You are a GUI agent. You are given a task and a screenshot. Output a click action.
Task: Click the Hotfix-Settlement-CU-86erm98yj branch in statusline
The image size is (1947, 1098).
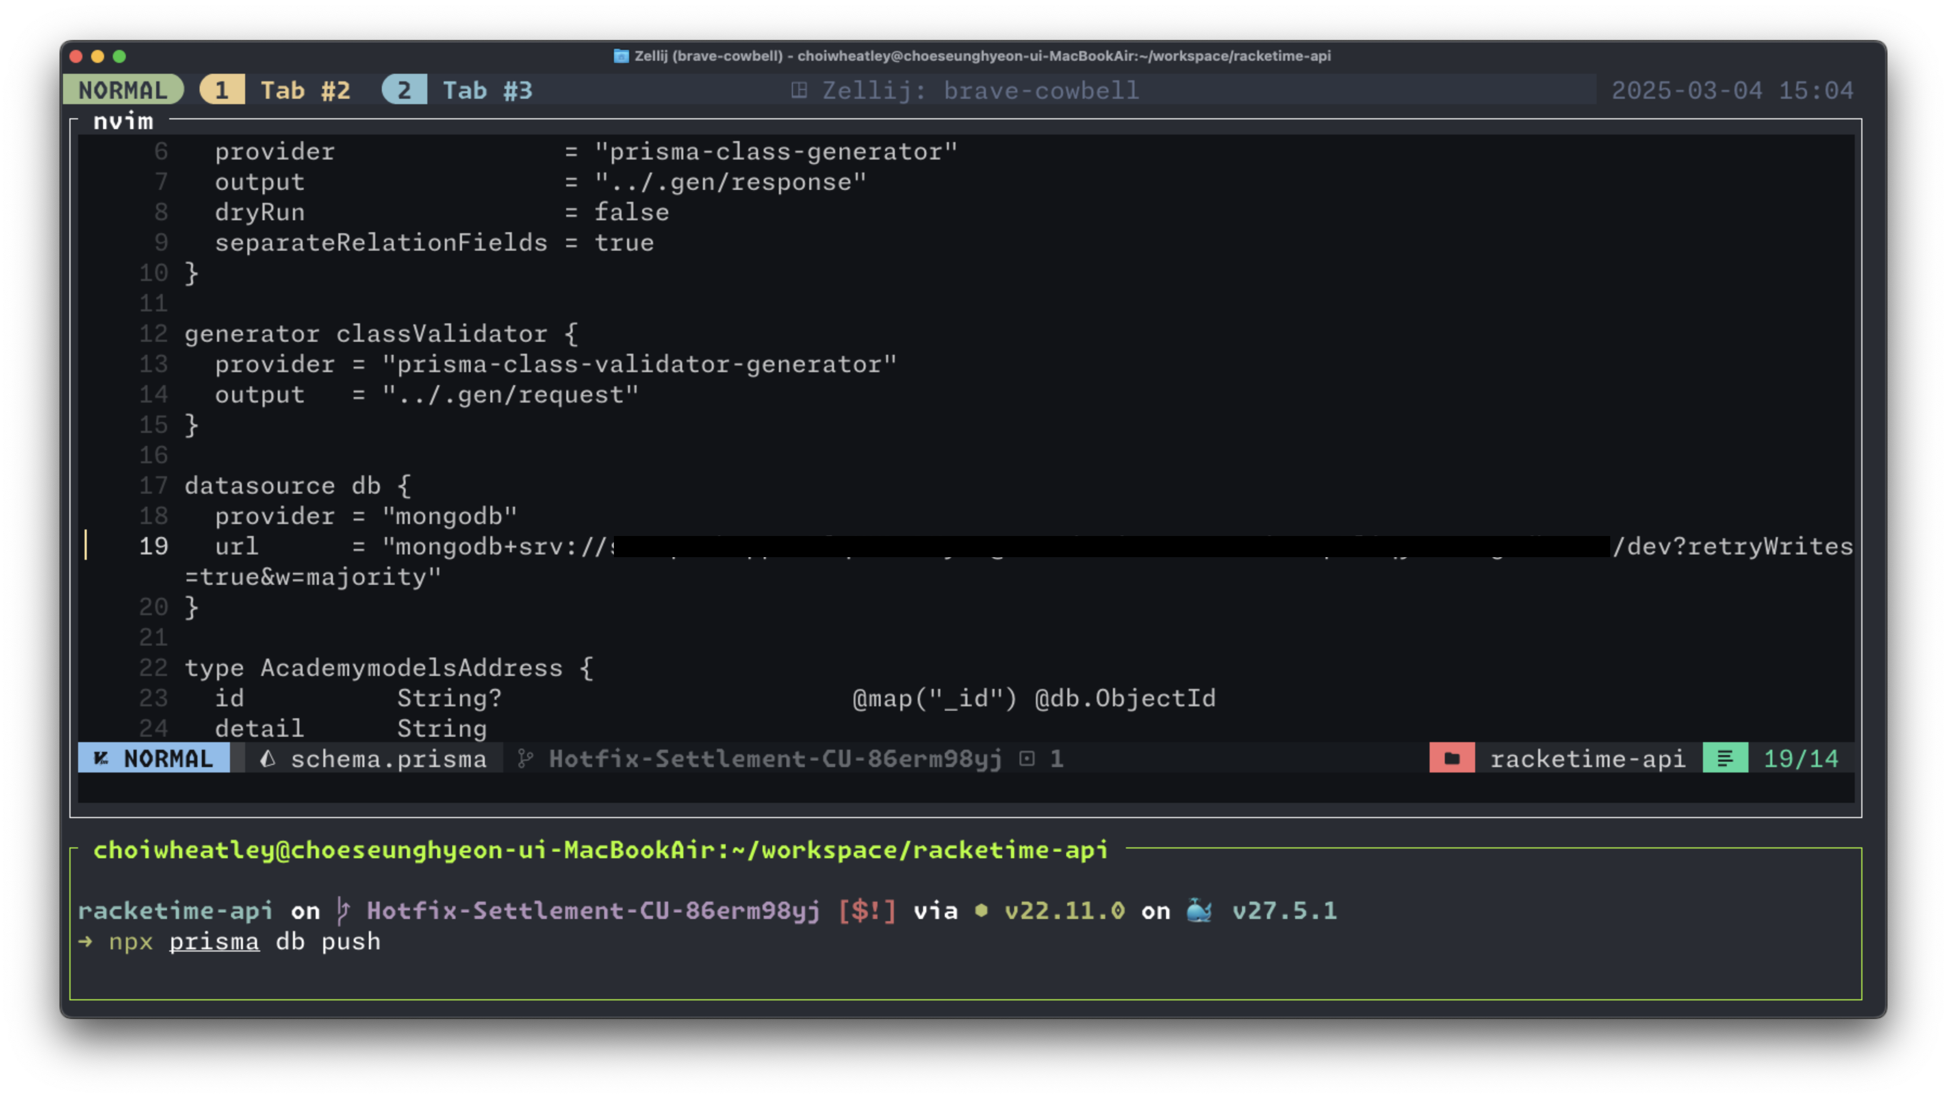click(776, 758)
